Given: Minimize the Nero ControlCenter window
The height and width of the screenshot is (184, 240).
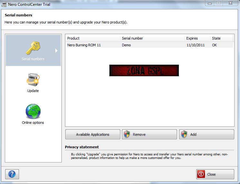Looking at the screenshot, I should [210, 3].
